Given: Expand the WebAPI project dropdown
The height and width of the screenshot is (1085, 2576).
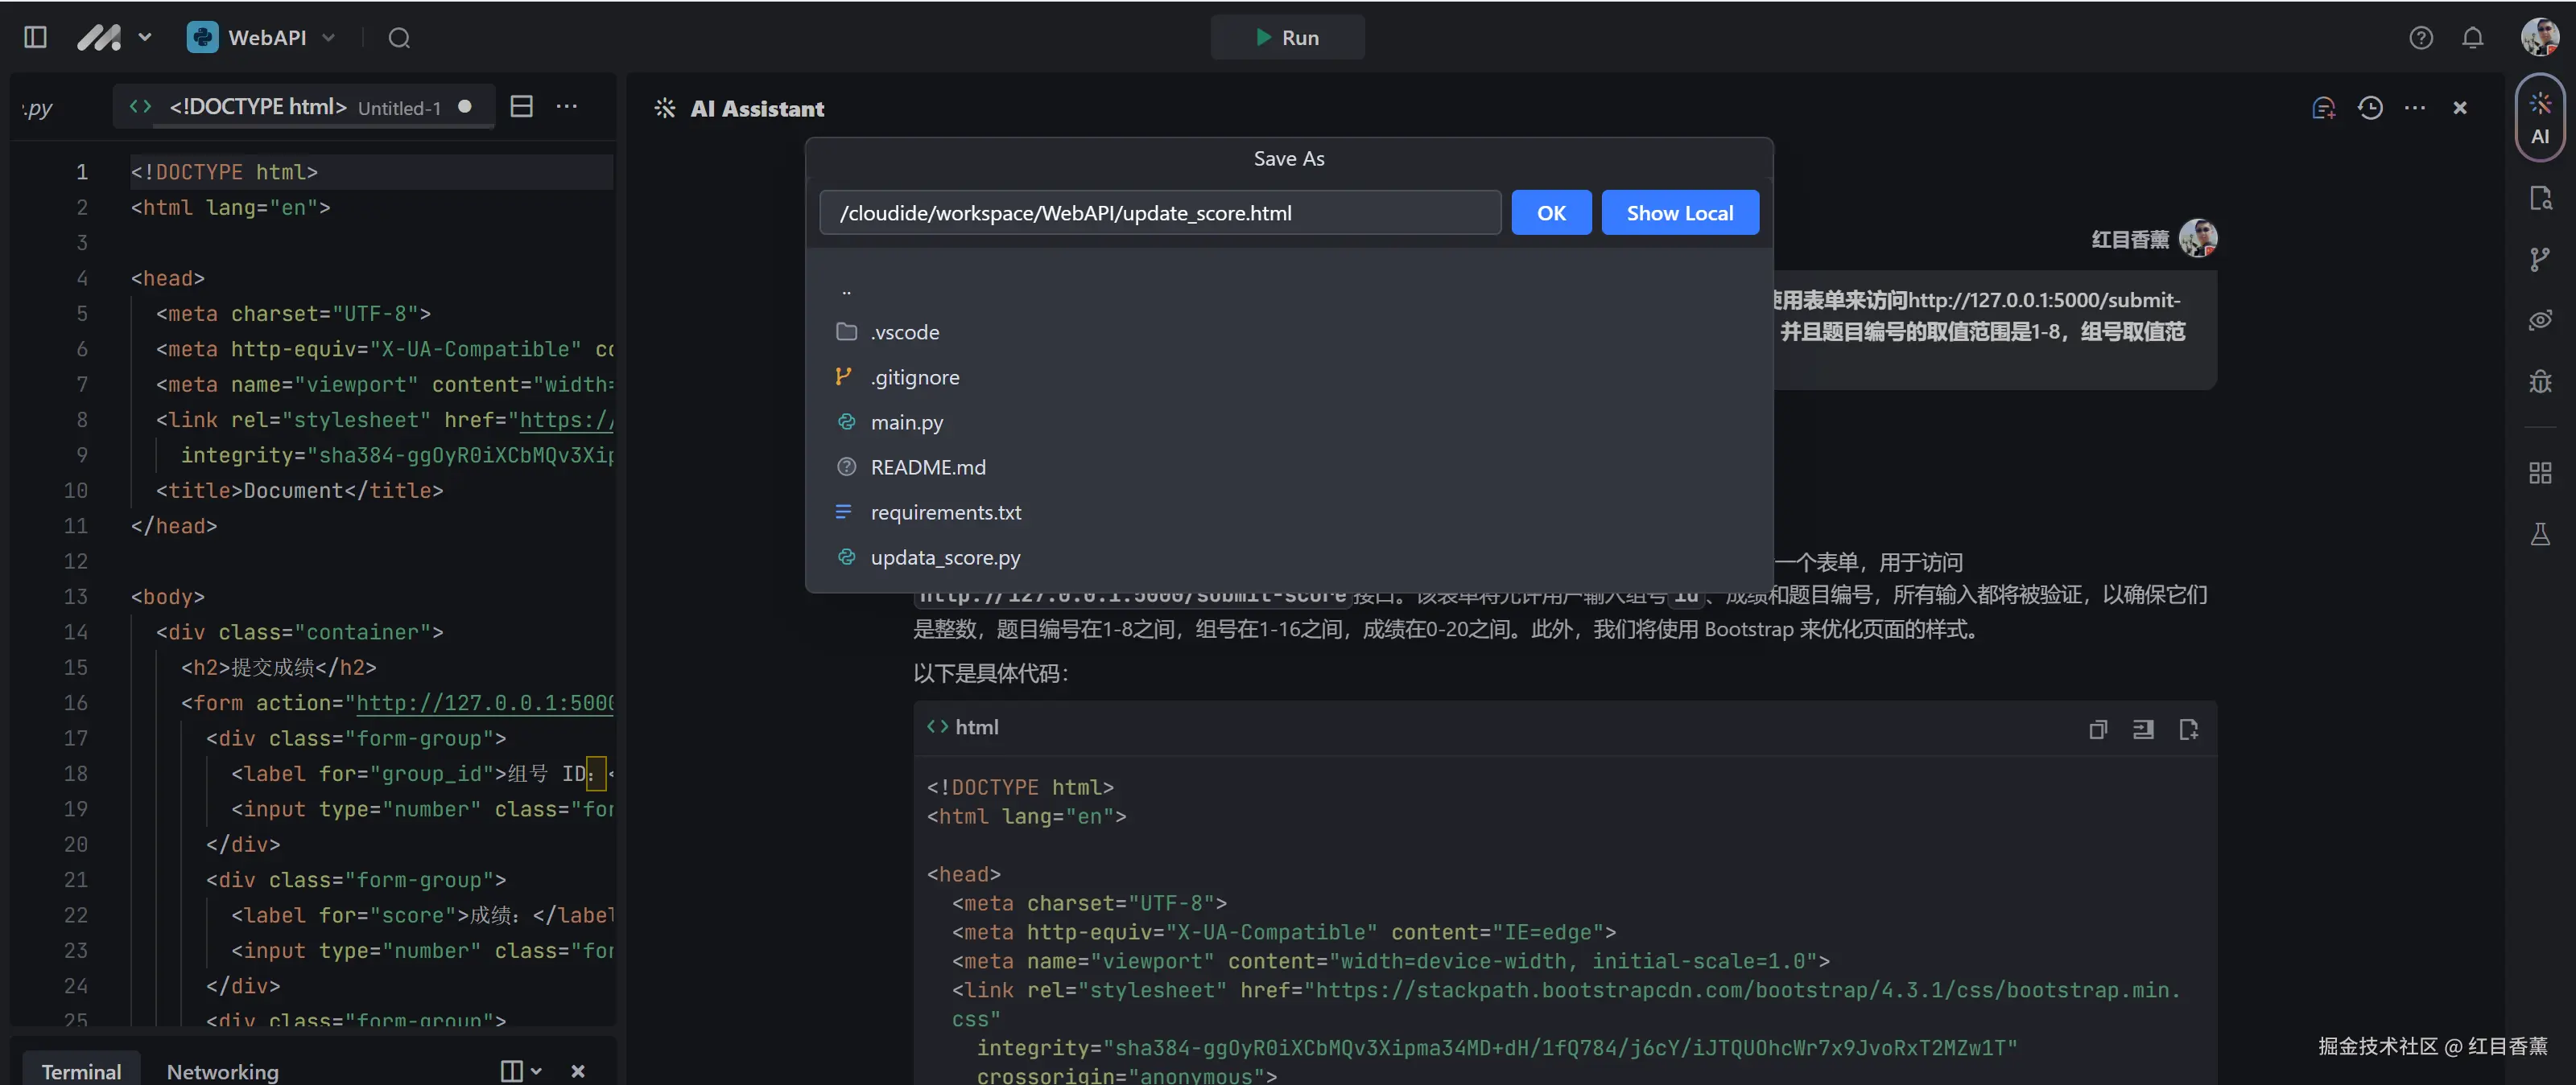Looking at the screenshot, I should 329,38.
